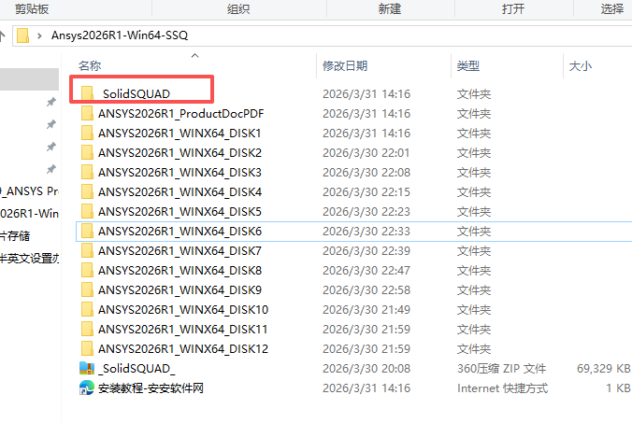
Task: Click the _SolidSQUAD_ ZIP archive icon
Action: 87,368
